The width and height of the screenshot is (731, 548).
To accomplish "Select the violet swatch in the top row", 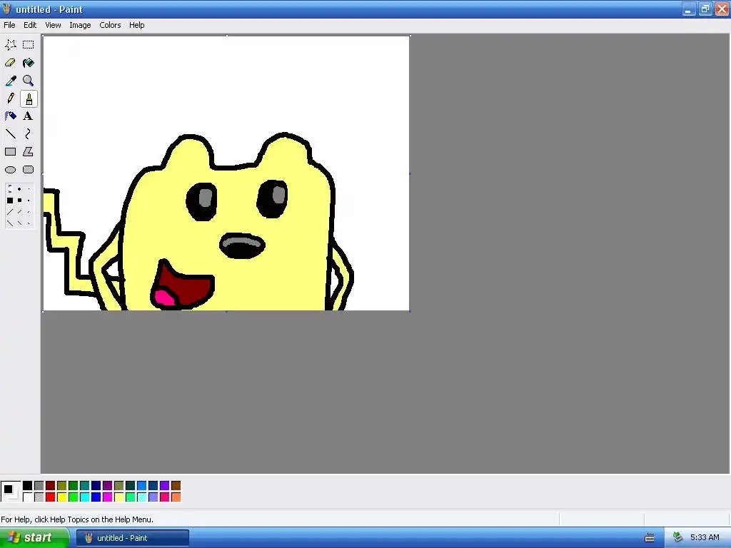I will pyautogui.click(x=165, y=486).
